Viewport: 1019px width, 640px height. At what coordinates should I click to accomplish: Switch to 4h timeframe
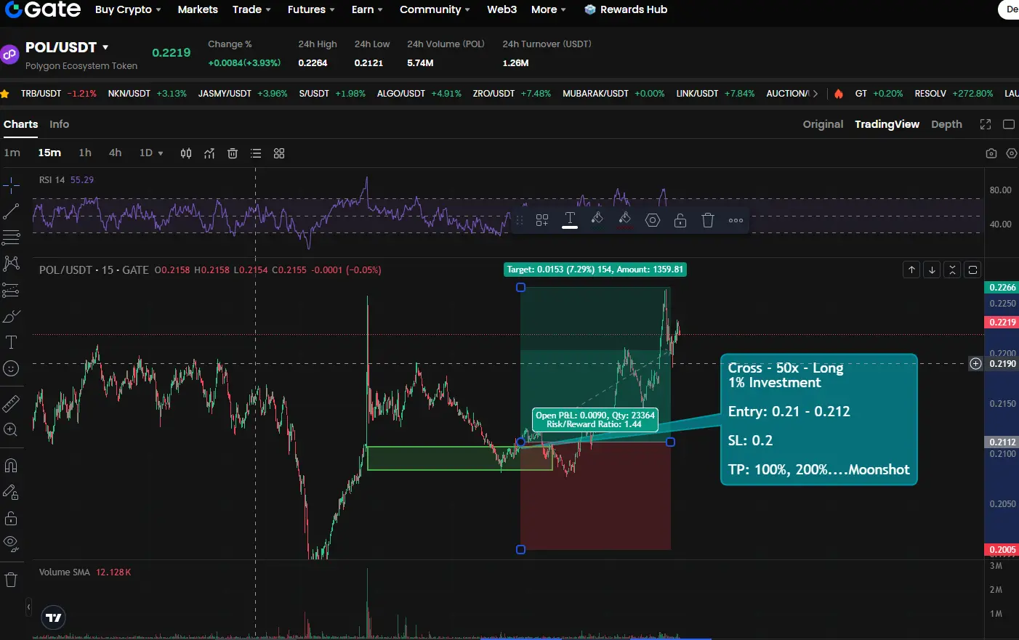[x=115, y=153]
